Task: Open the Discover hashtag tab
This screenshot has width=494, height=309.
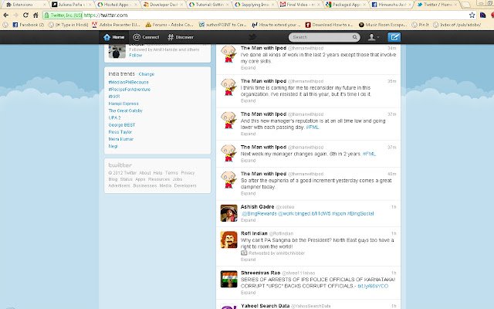Action: pyautogui.click(x=181, y=37)
